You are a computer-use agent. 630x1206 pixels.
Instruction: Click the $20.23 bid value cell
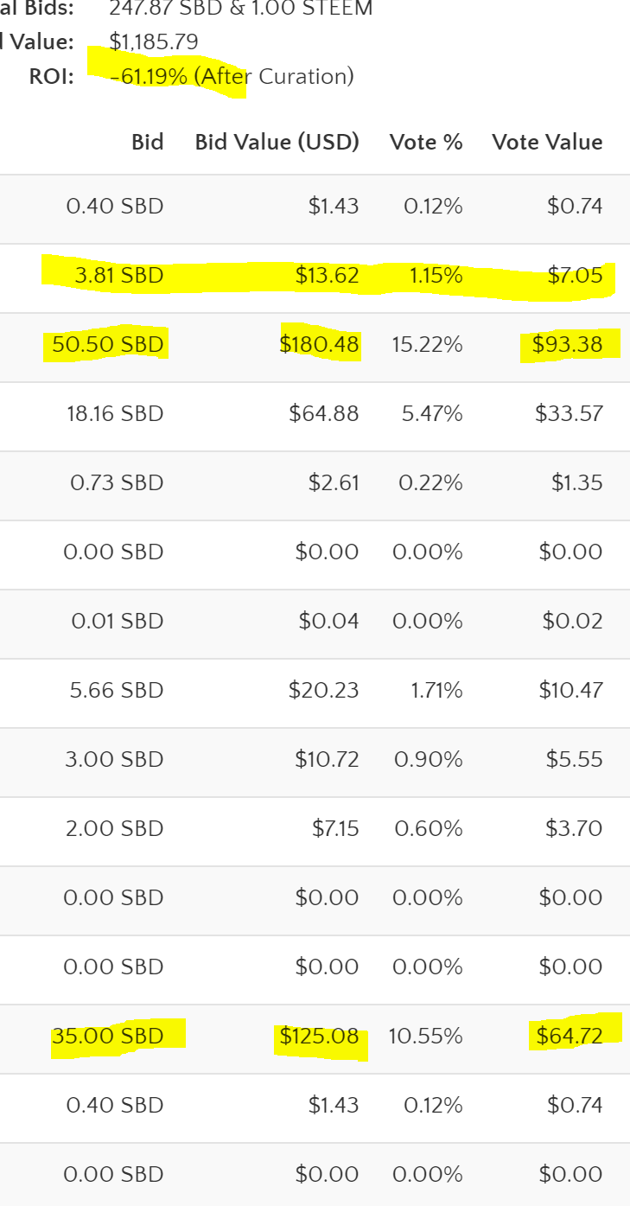pos(324,691)
